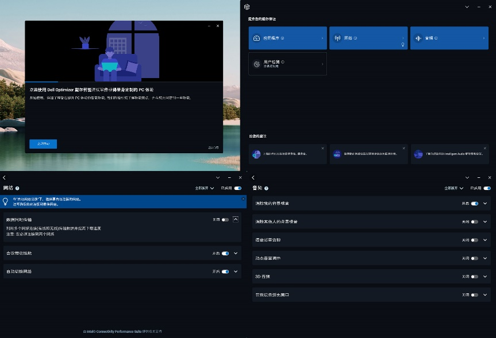
Task: Click the 用户检测 presence detection icon
Action: coord(256,64)
